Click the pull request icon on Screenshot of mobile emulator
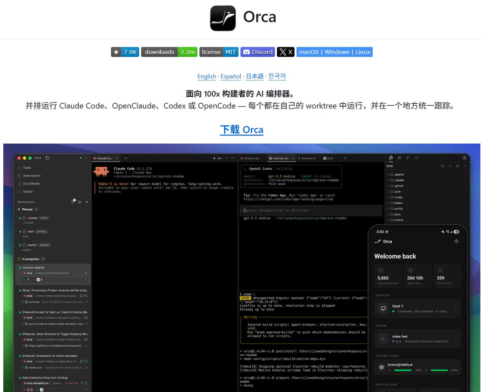This screenshot has height=392, width=483. [x=86, y=361]
